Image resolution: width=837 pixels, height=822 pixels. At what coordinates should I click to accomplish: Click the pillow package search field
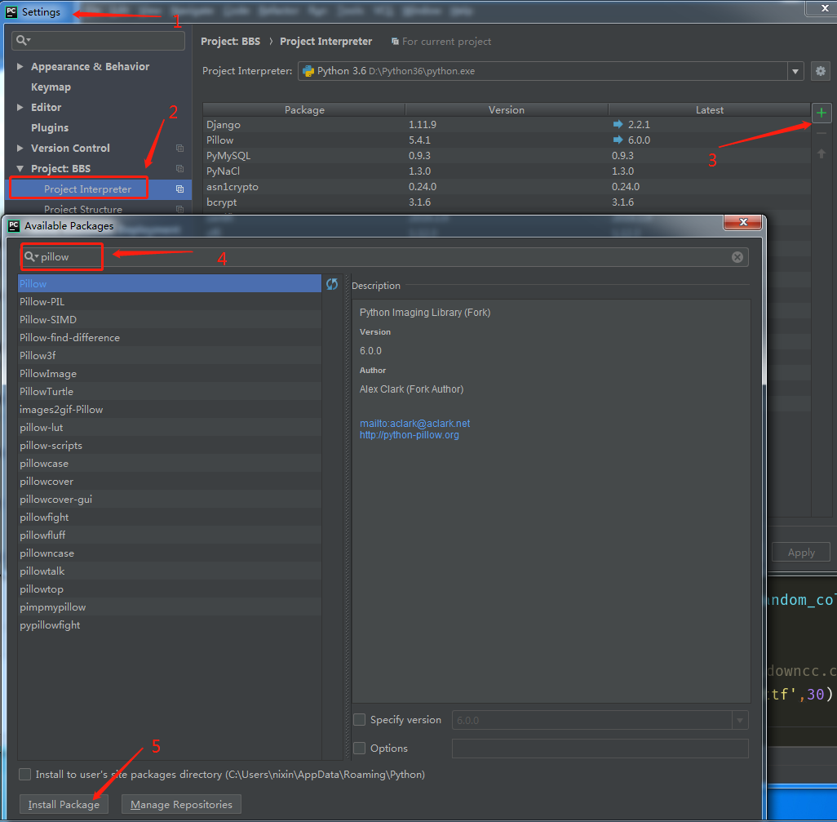point(384,257)
